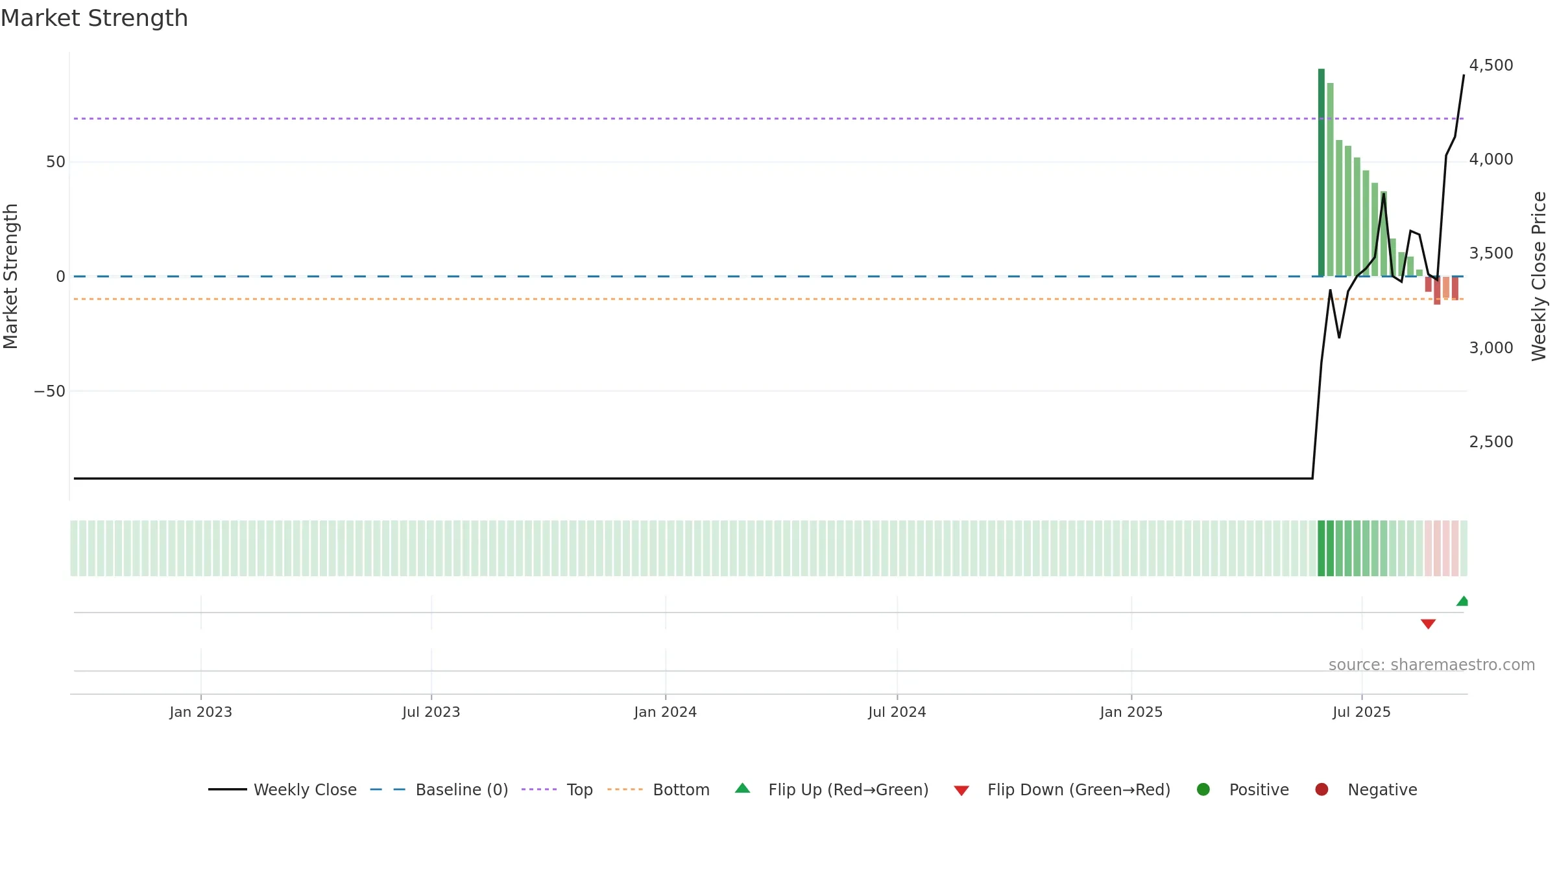Toggle the Positive legend entry

pyautogui.click(x=1242, y=789)
